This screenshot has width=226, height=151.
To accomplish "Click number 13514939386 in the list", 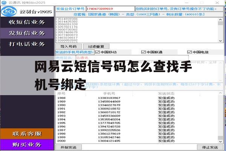I will (66, 19).
